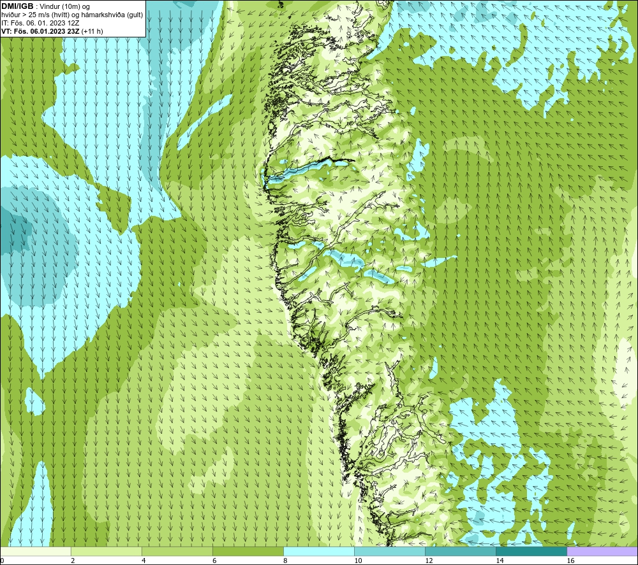Click the 10–12 m/s cyan legend swatch
Image resolution: width=638 pixels, height=565 pixels.
pyautogui.click(x=389, y=551)
